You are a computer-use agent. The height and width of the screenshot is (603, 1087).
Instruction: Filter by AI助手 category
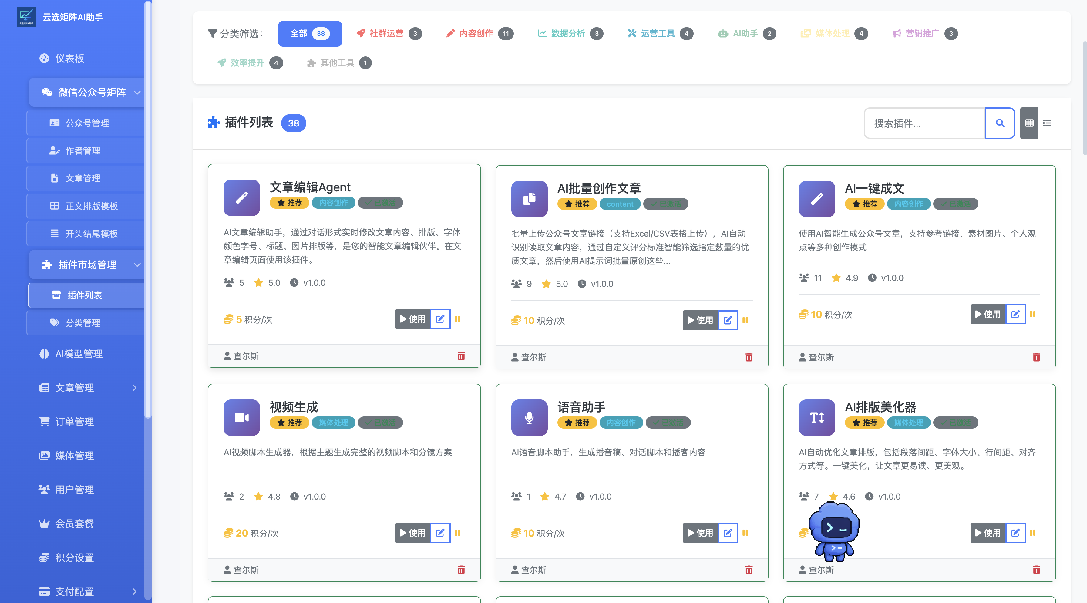point(746,33)
